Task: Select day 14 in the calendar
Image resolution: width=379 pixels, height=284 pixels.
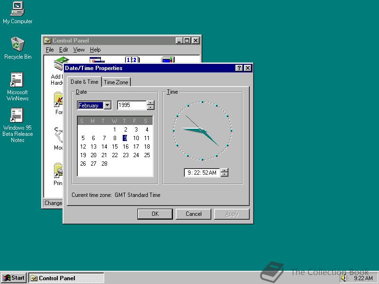Action: 104,147
